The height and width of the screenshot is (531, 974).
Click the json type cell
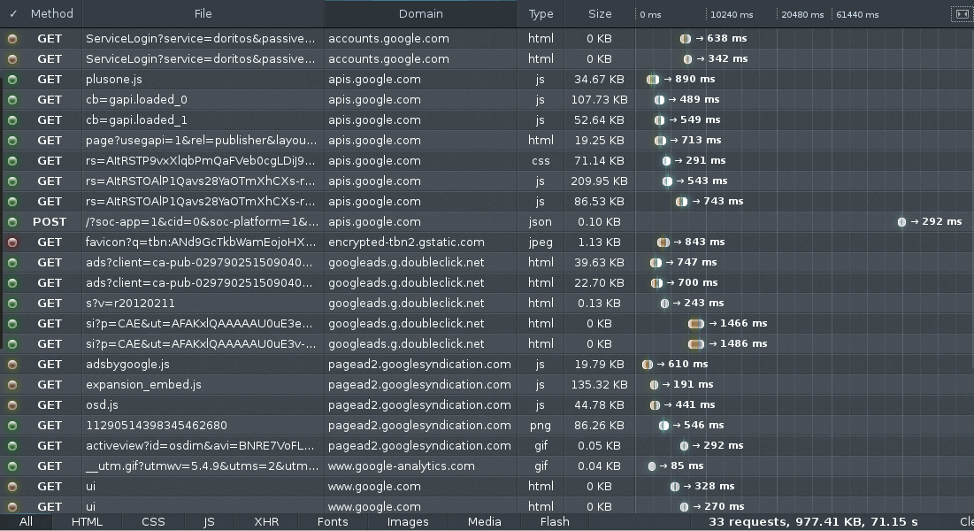pos(541,222)
